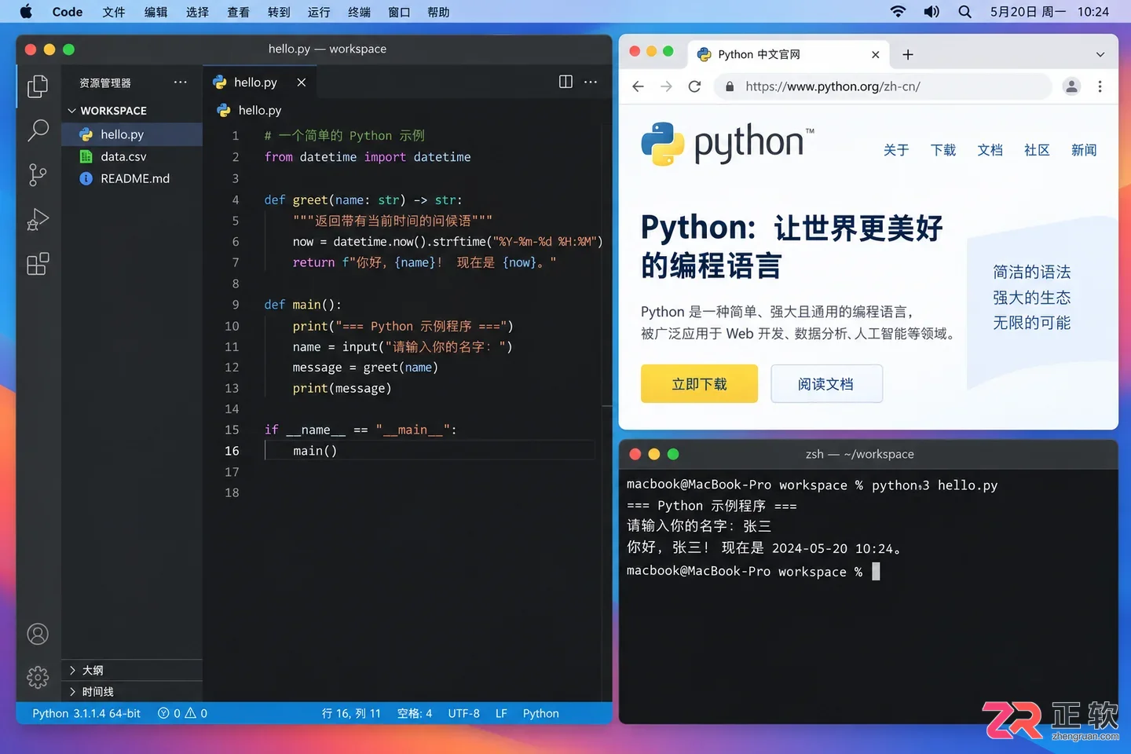Open data.csv in the file explorer
Image resolution: width=1131 pixels, height=754 pixels.
coord(132,156)
